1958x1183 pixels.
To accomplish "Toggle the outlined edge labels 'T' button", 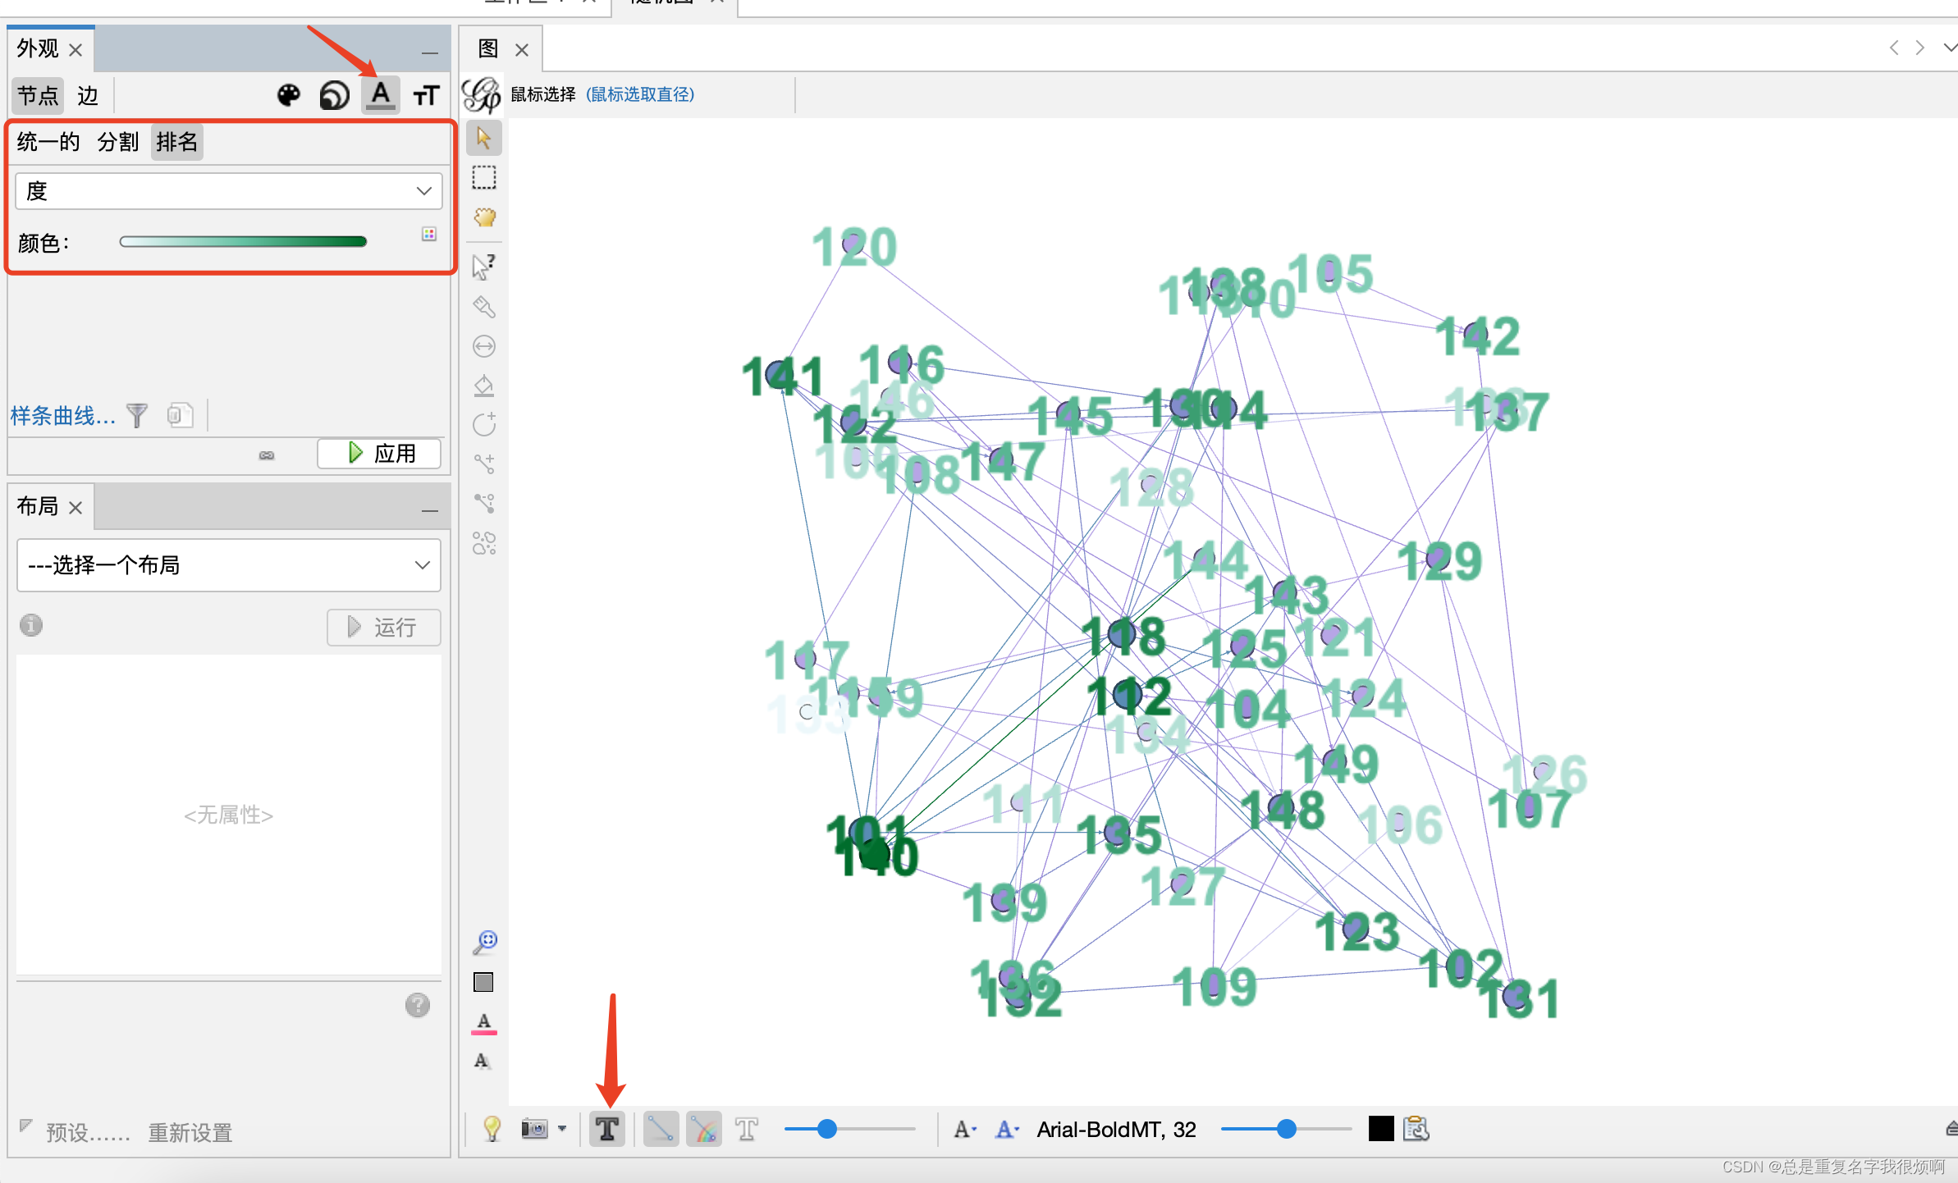I will 746,1129.
